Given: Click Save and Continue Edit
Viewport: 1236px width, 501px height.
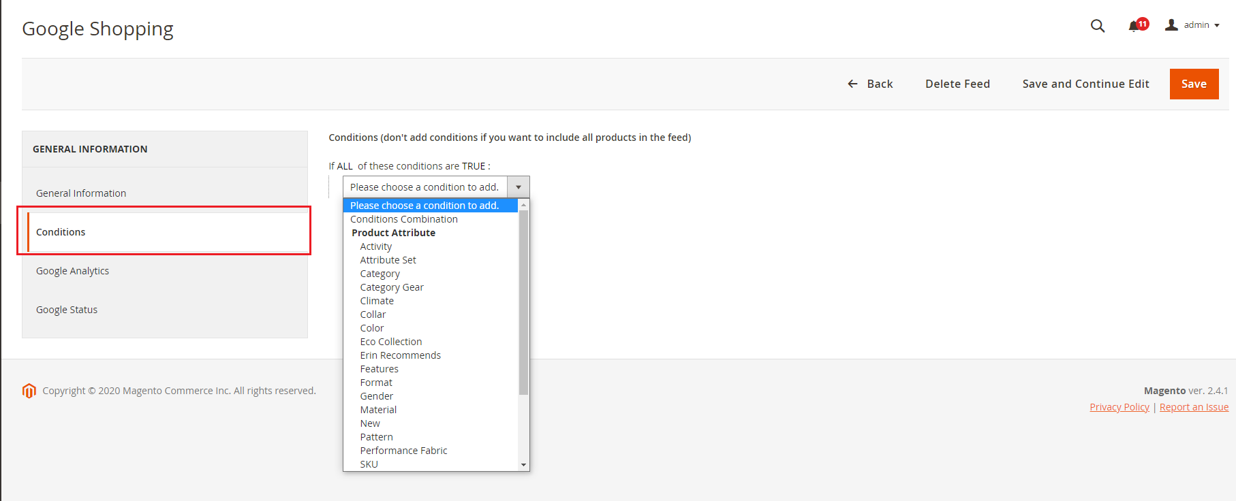Looking at the screenshot, I should coord(1085,84).
